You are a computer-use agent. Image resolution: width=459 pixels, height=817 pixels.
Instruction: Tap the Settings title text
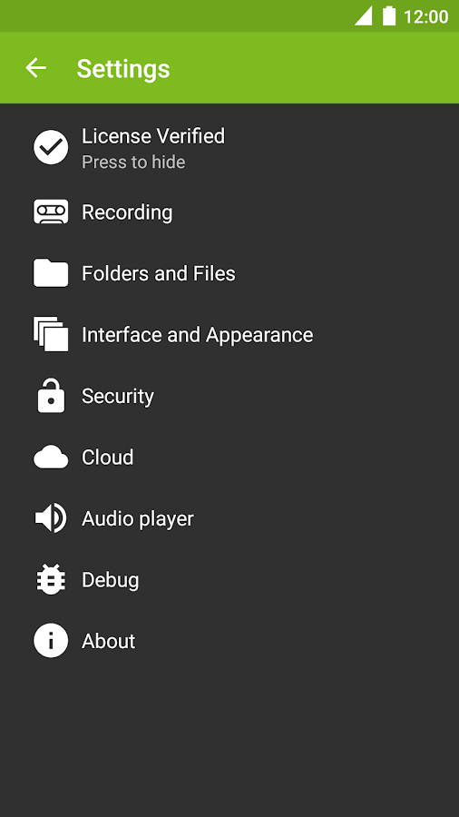point(123,69)
